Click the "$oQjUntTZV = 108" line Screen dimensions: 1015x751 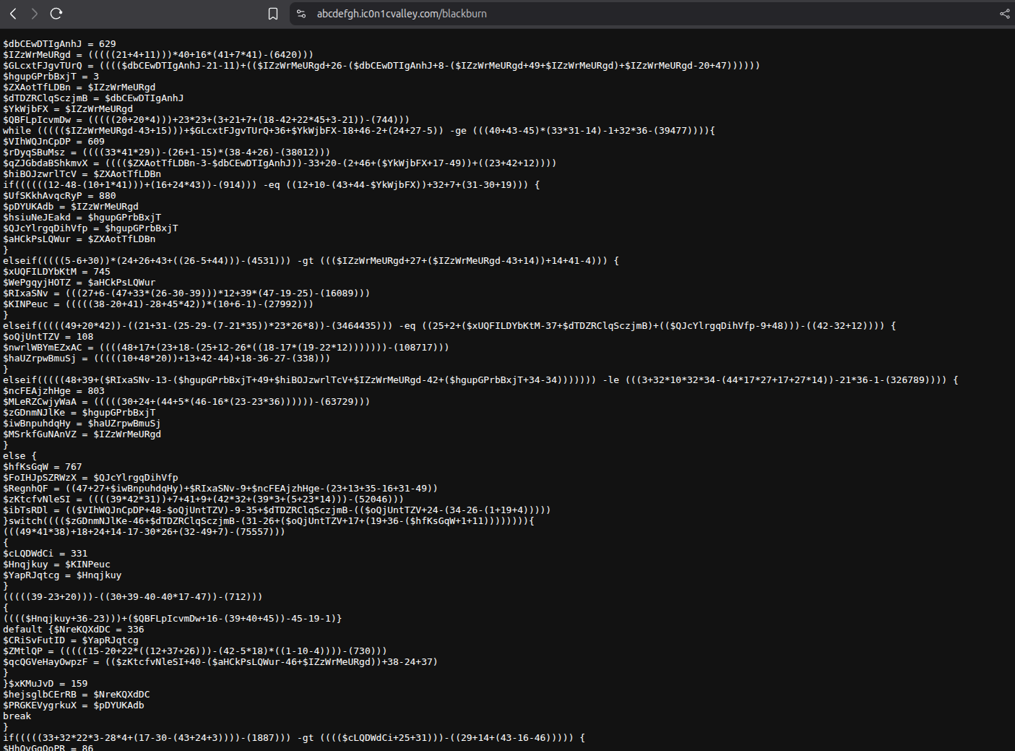click(48, 337)
